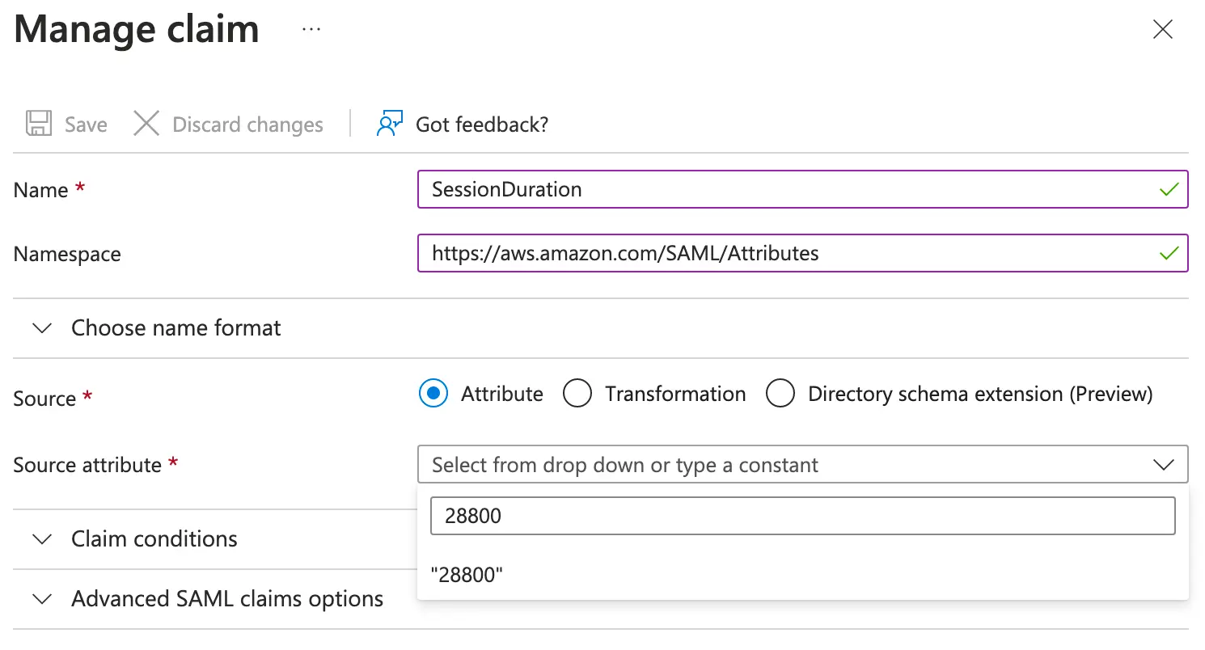The height and width of the screenshot is (650, 1205).
Task: Choose Directory schema extension (Preview) option
Action: tap(780, 394)
